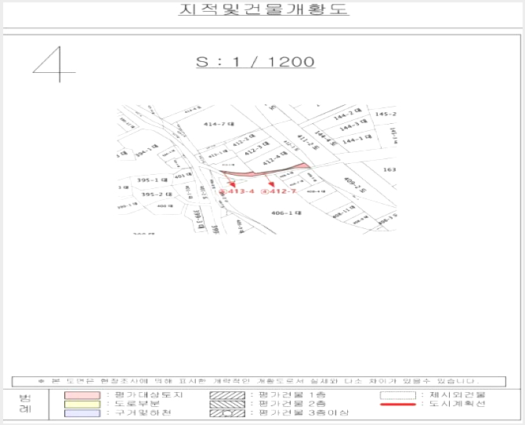Click the legend label 평가건물 2층
The height and width of the screenshot is (425, 525).
tap(292, 404)
